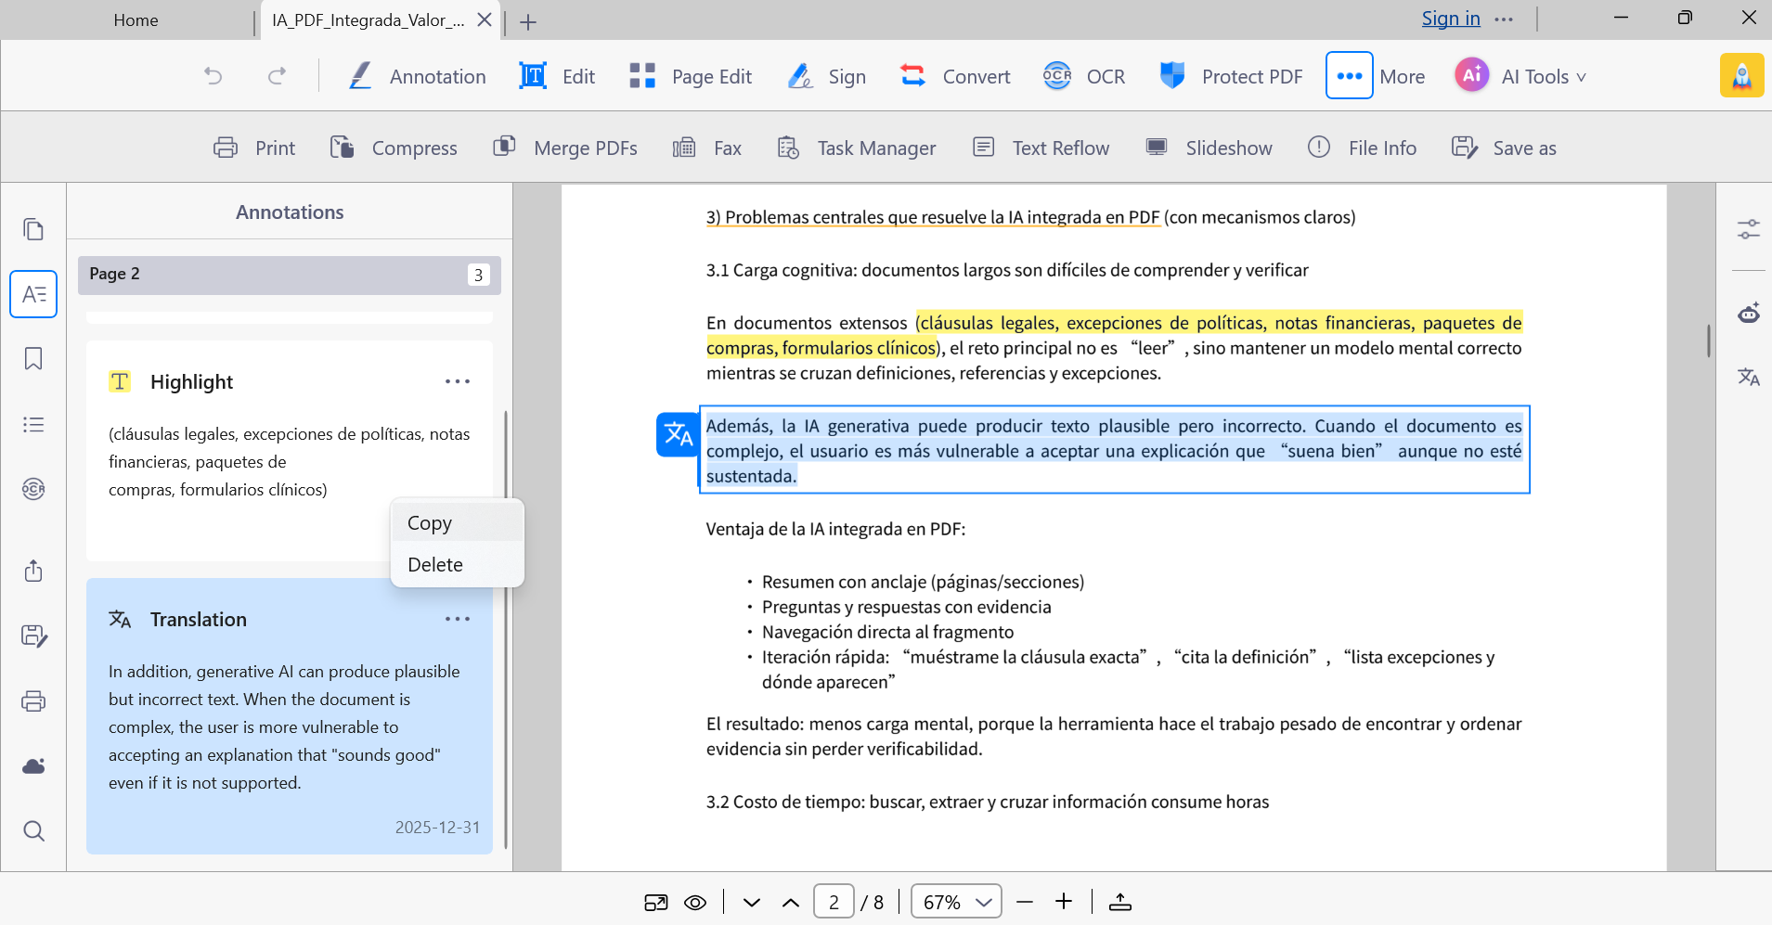
Task: Go to previous page up arrow
Action: click(791, 902)
